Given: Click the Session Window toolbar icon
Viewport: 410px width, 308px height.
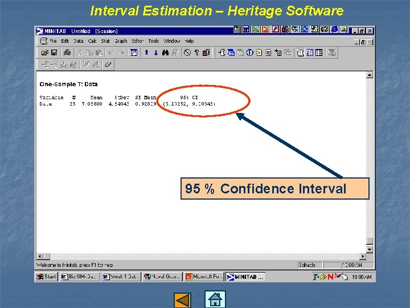Looking at the screenshot, I should (301, 52).
